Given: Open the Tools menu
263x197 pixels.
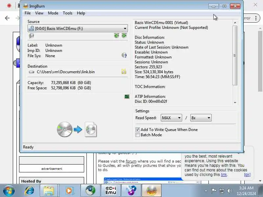Looking at the screenshot, I should [67, 13].
